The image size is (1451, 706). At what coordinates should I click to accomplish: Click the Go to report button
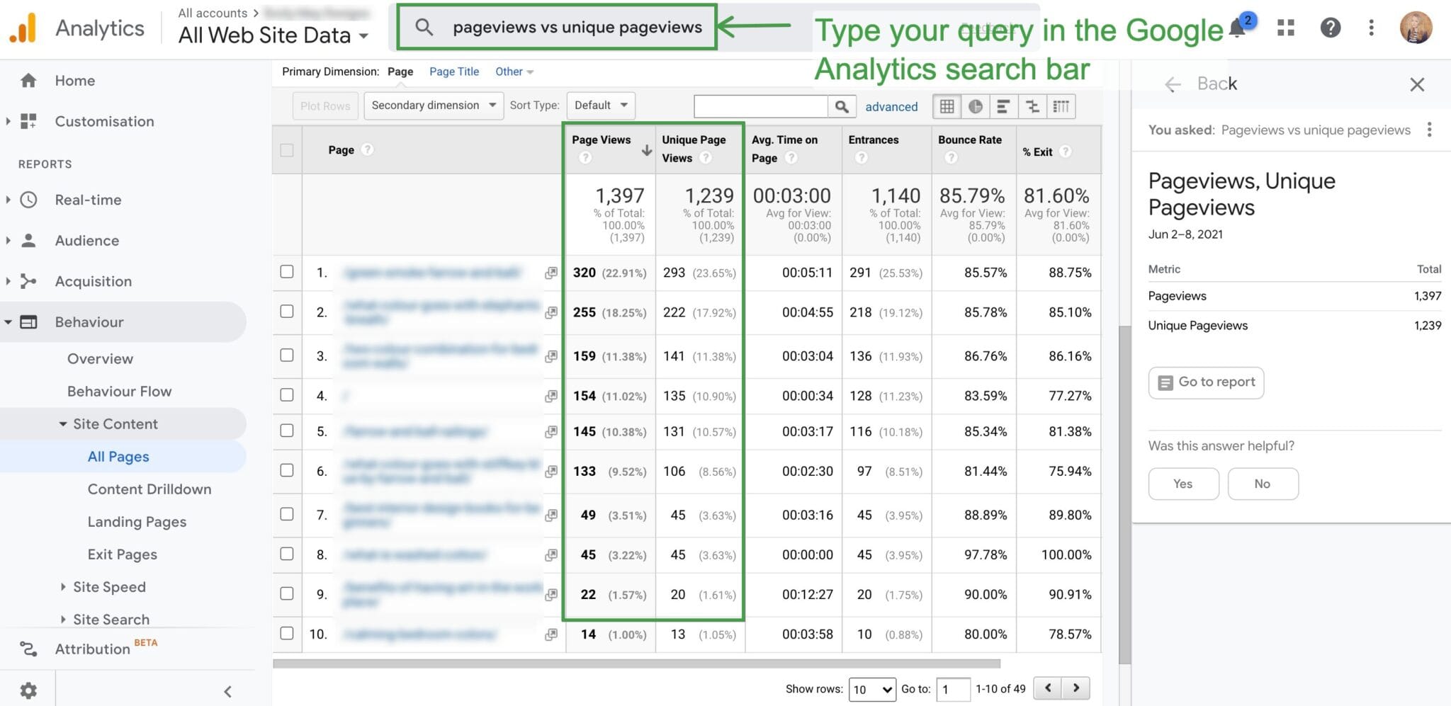point(1205,382)
